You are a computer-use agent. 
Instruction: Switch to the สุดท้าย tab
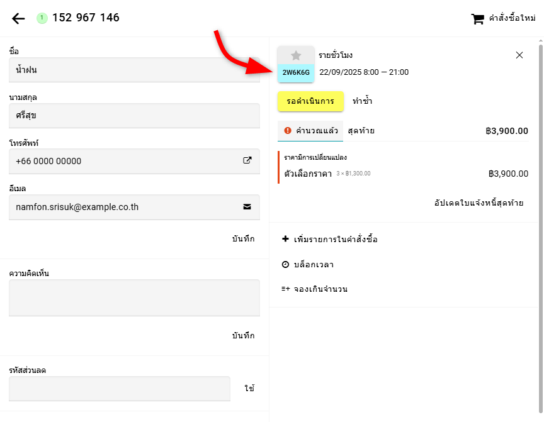point(361,131)
